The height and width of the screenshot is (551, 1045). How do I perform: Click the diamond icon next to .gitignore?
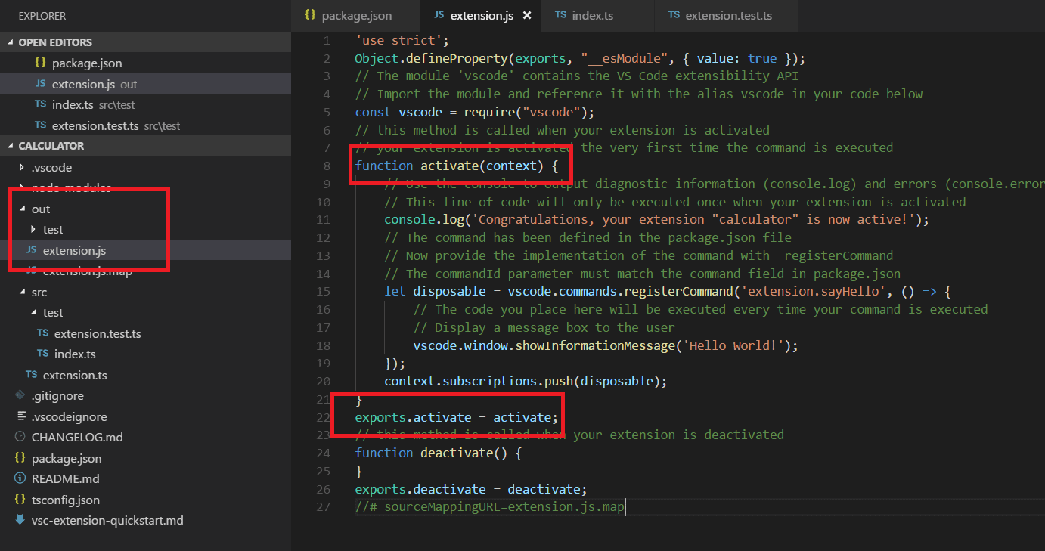(x=20, y=395)
